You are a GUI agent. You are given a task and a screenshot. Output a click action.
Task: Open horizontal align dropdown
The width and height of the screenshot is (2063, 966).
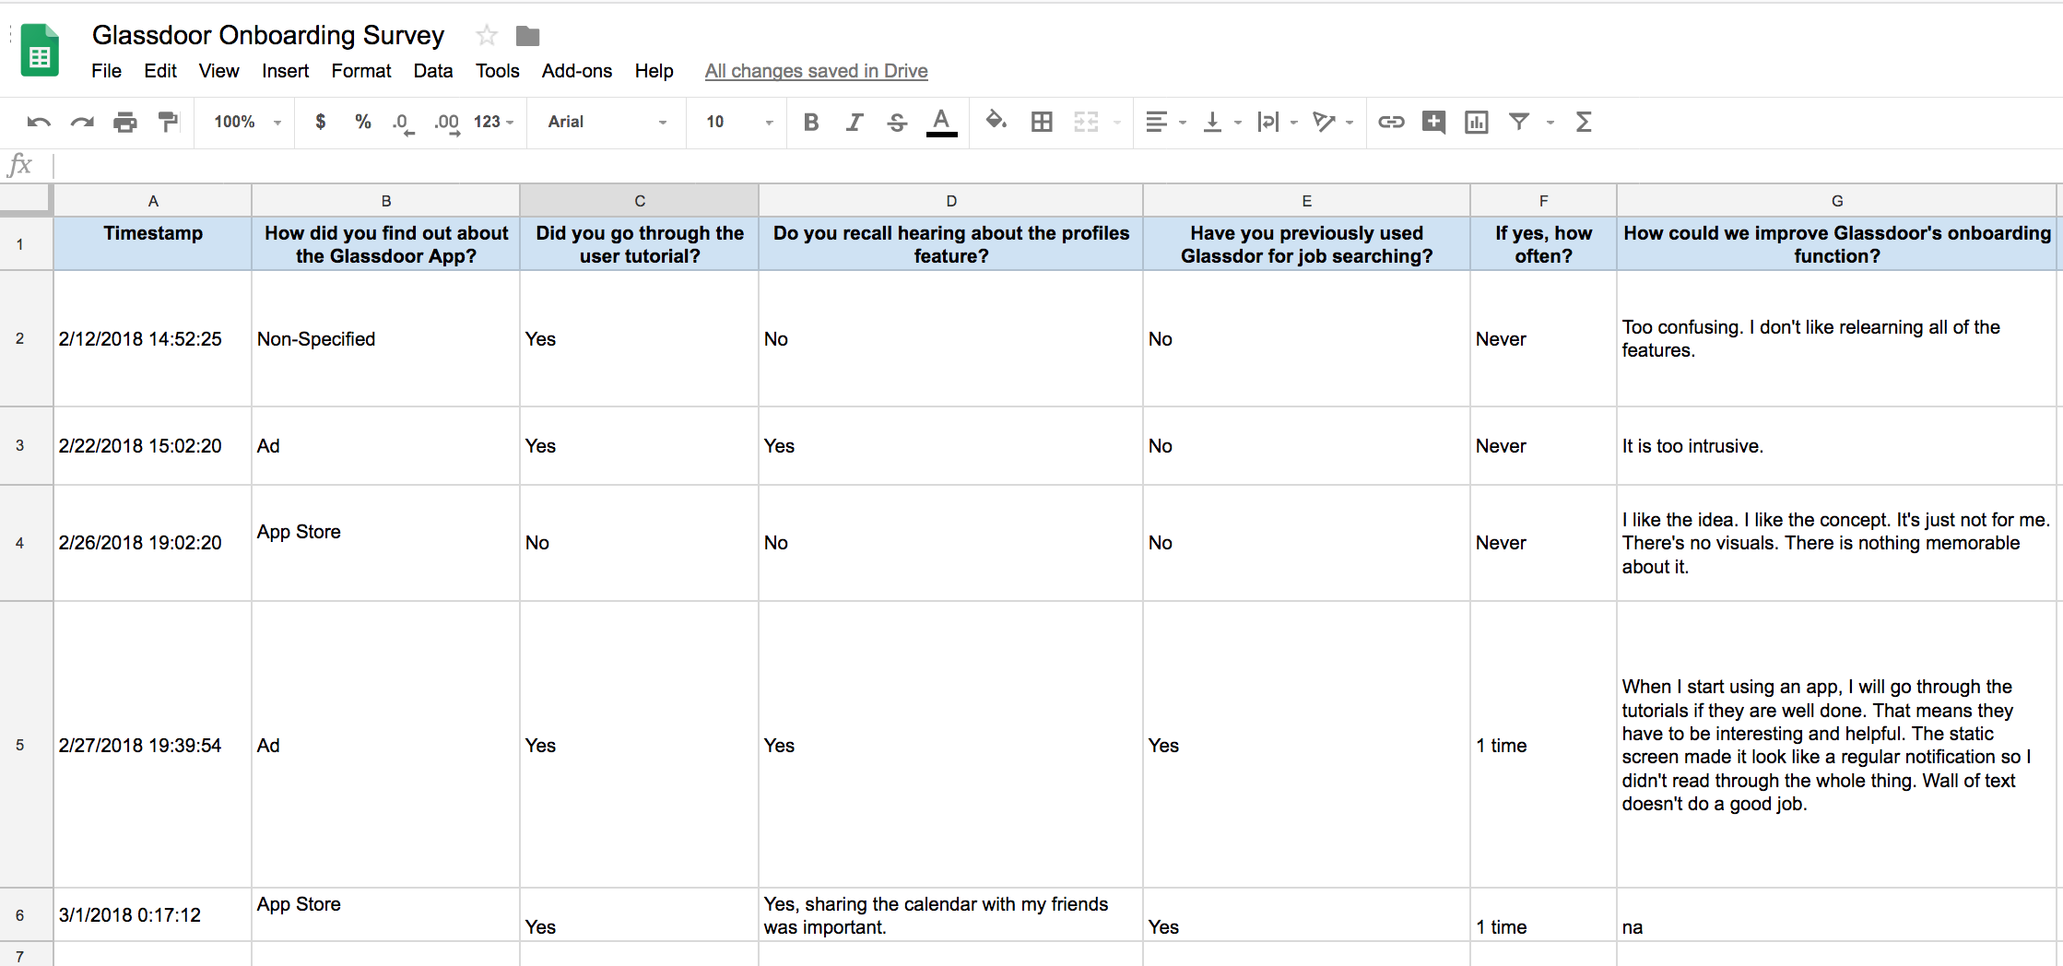(1165, 122)
